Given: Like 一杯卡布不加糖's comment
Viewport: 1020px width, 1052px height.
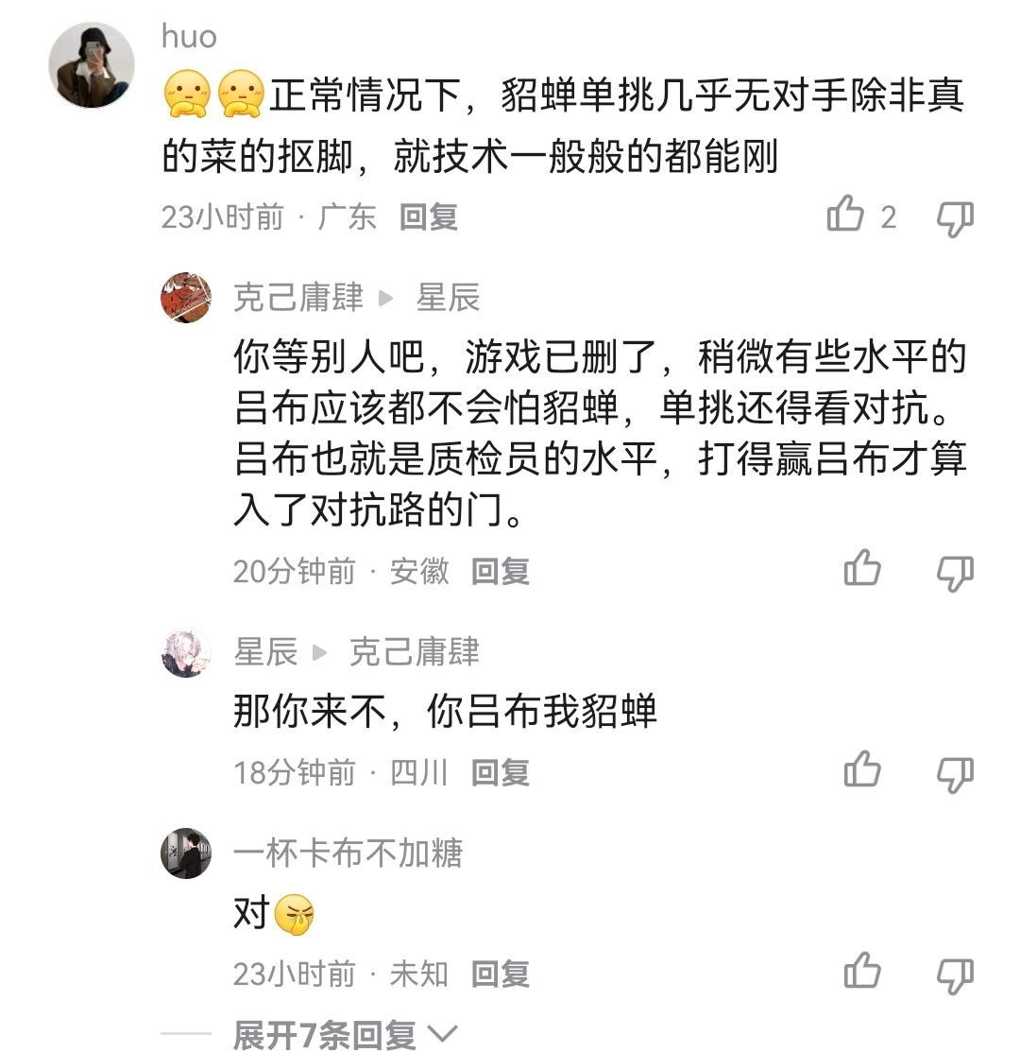Looking at the screenshot, I should [x=861, y=973].
